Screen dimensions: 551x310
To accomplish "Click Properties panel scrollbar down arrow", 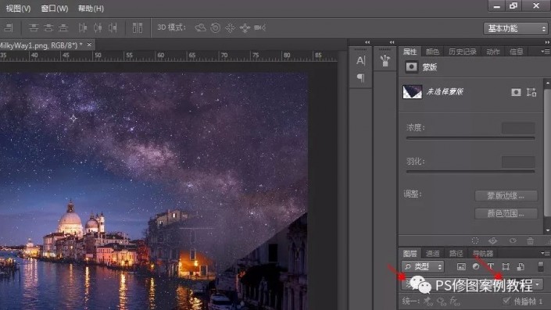I will click(548, 230).
